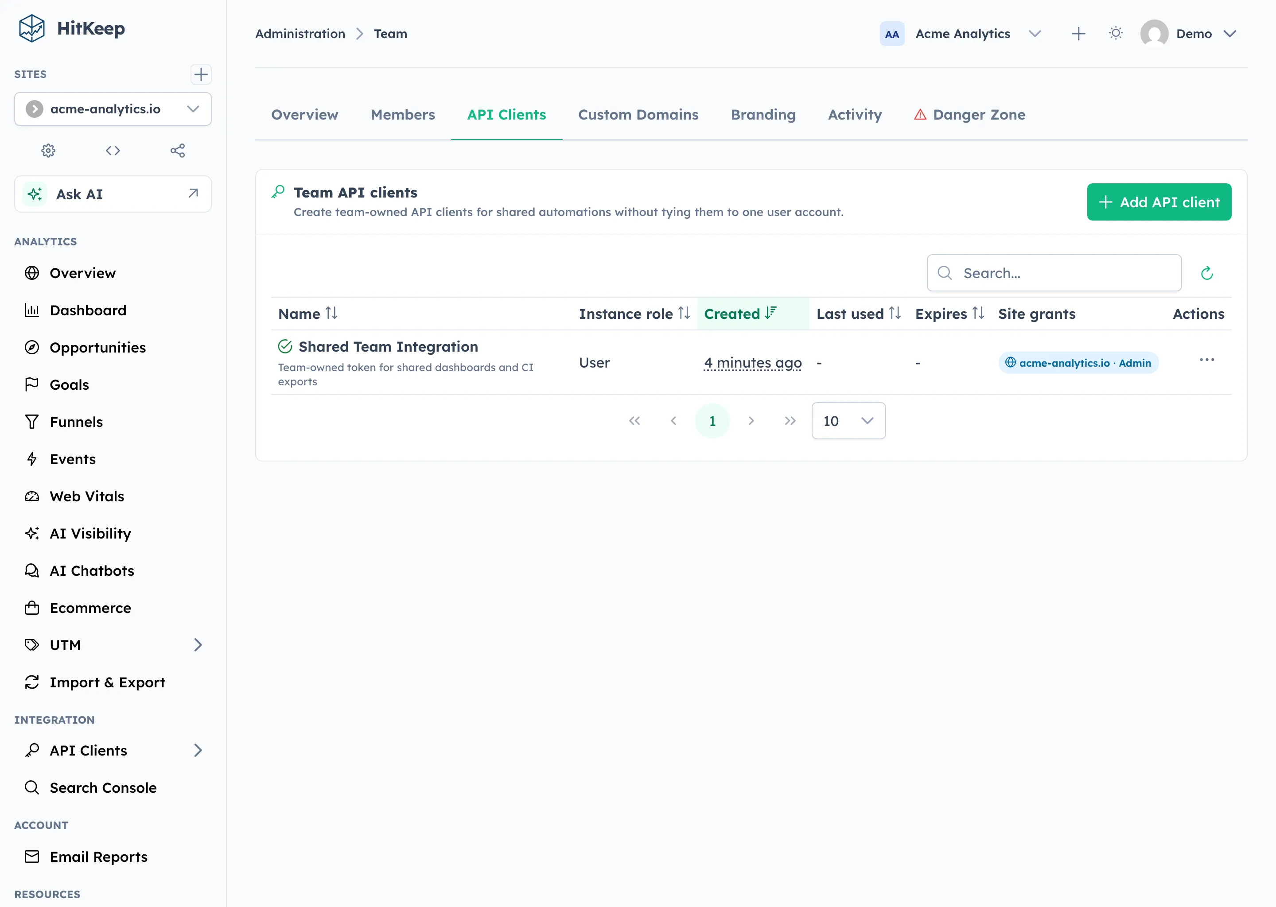Open Web Vitals page
This screenshot has height=907, width=1276.
tap(113, 496)
